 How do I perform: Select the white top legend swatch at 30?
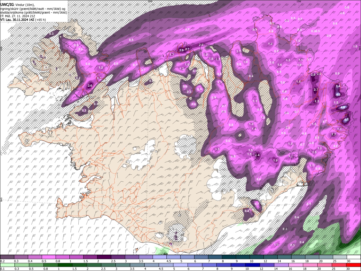click(354, 257)
